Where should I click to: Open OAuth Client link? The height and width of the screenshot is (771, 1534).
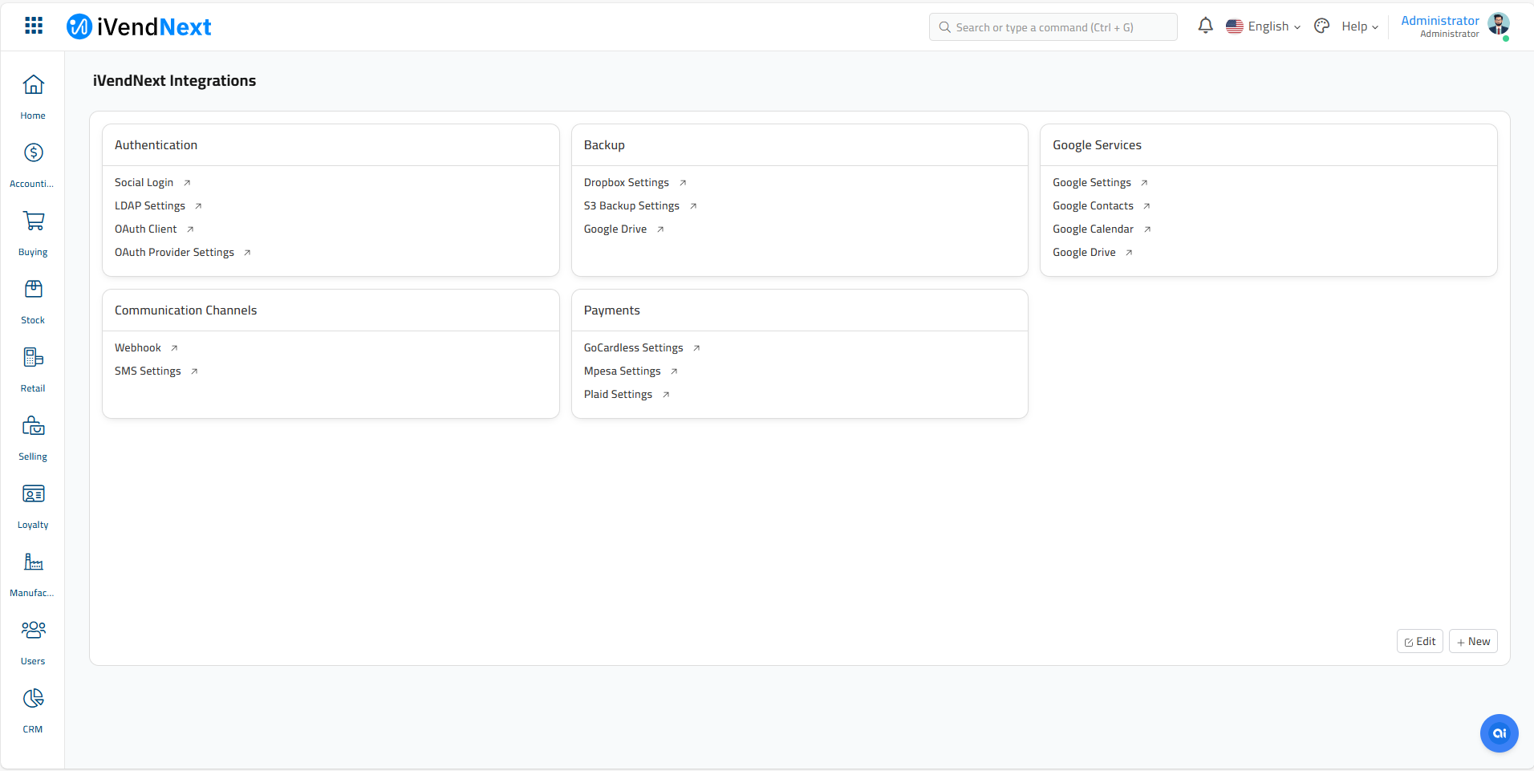pos(145,229)
